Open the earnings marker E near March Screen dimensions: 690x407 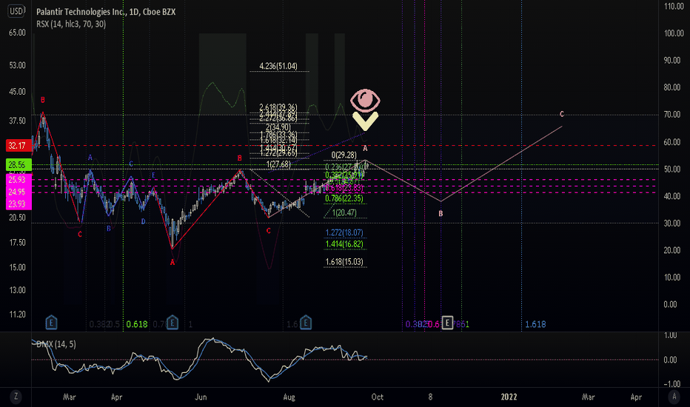[x=51, y=323]
